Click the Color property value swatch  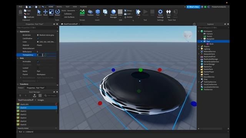tap(38, 42)
